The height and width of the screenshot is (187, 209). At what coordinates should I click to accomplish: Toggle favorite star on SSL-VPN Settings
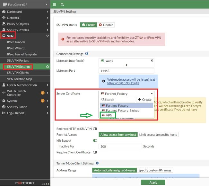48,67
